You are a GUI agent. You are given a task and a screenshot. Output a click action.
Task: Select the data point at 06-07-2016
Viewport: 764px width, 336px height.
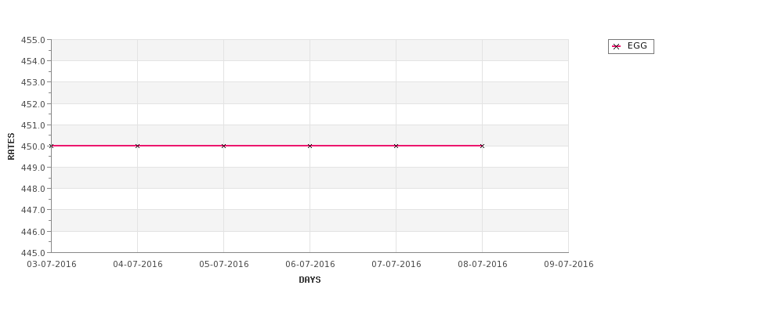(x=310, y=146)
